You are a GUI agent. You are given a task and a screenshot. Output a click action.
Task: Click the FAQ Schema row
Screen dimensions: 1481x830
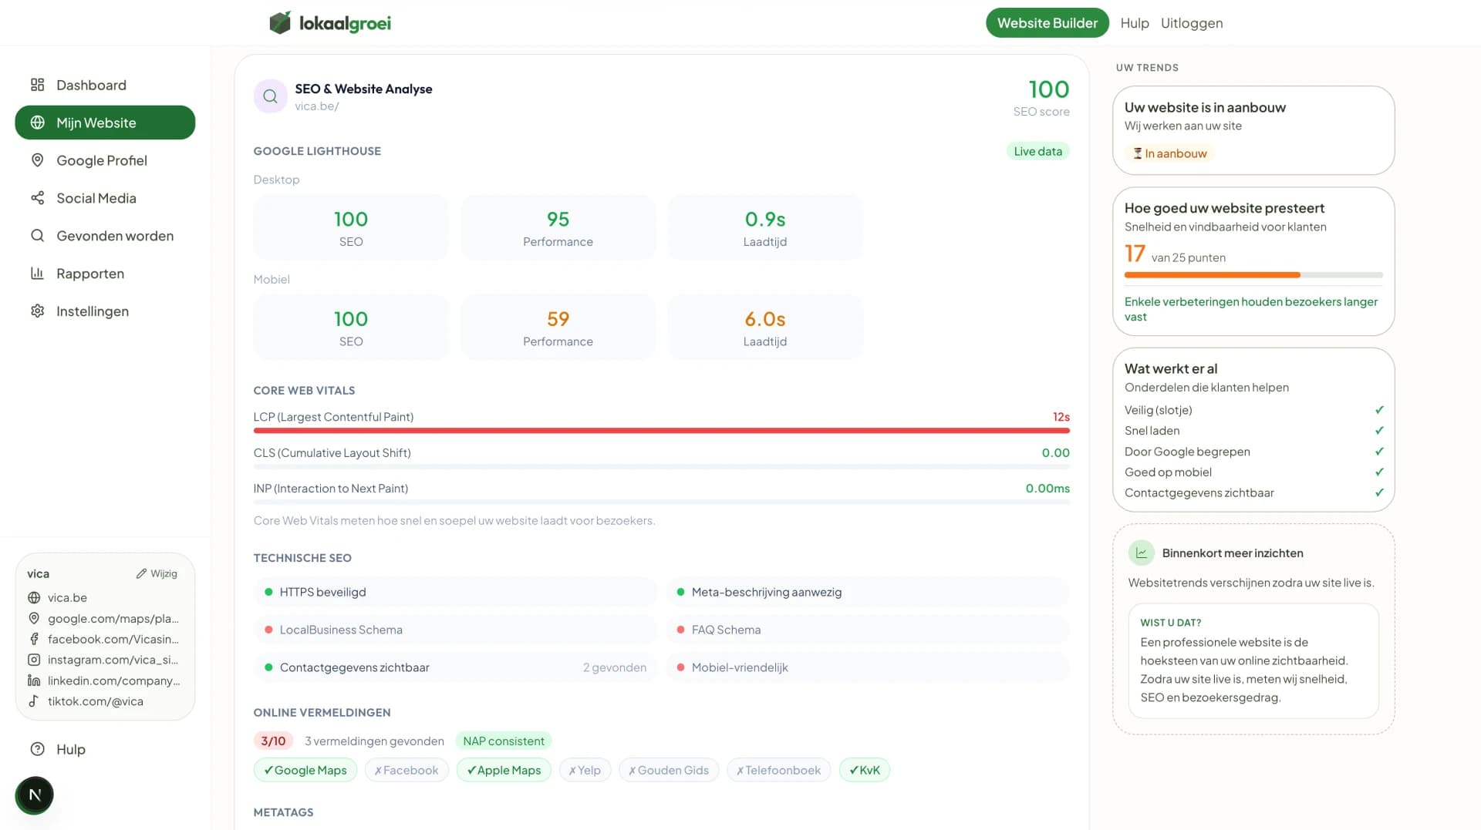click(x=868, y=630)
